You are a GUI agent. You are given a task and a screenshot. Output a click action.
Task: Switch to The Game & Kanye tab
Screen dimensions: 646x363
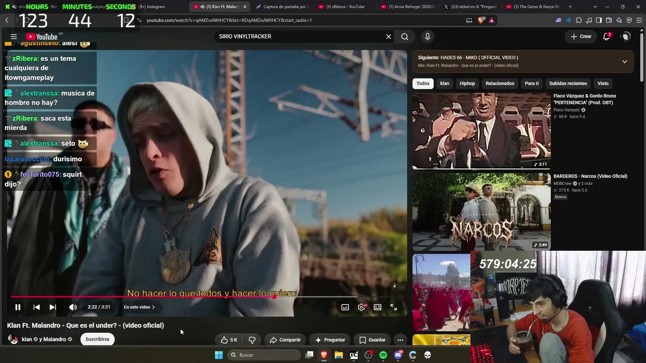tap(533, 7)
